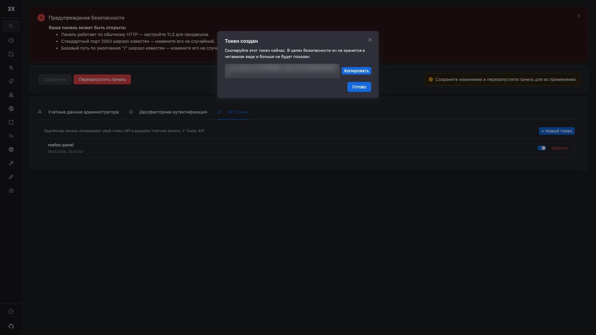Open the globe icon in sidebar

coord(11,109)
